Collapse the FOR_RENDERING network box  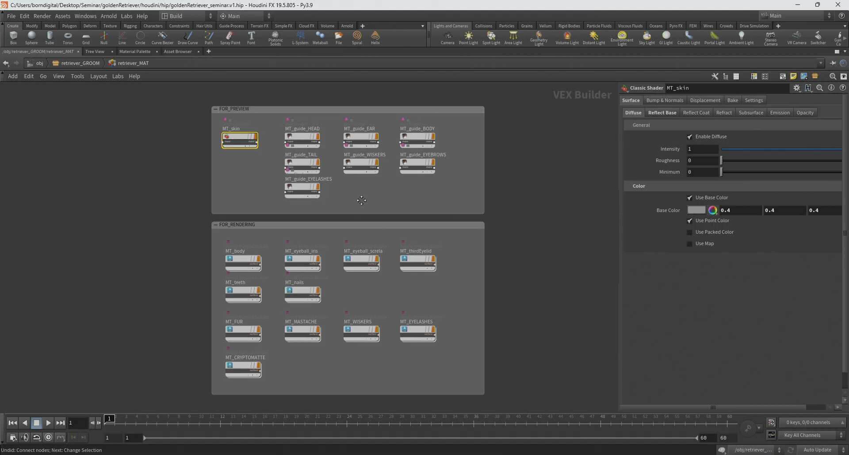point(215,224)
